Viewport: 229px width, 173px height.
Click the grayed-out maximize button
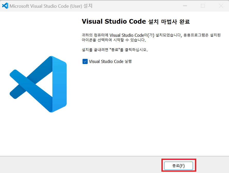click(x=203, y=6)
